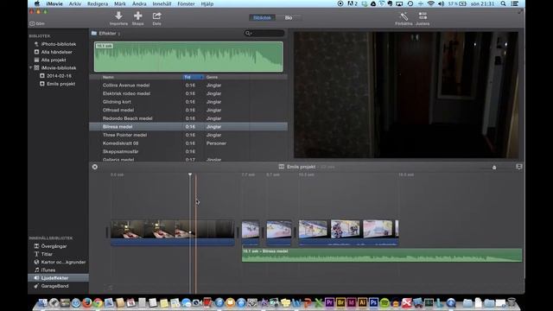Collapse the iMovie-bibliotek disclosure triangle
The height and width of the screenshot is (311, 553).
coord(31,67)
